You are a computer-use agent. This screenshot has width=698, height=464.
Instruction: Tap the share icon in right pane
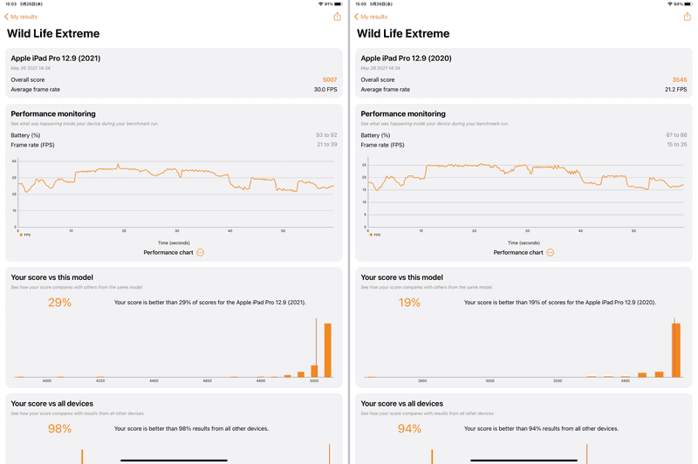[x=687, y=17]
